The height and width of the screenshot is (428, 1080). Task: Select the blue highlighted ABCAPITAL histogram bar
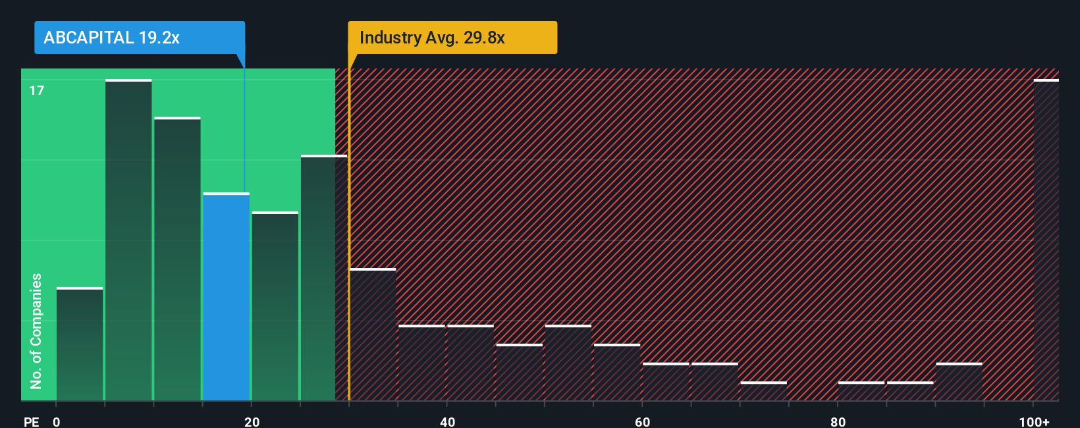(x=227, y=297)
